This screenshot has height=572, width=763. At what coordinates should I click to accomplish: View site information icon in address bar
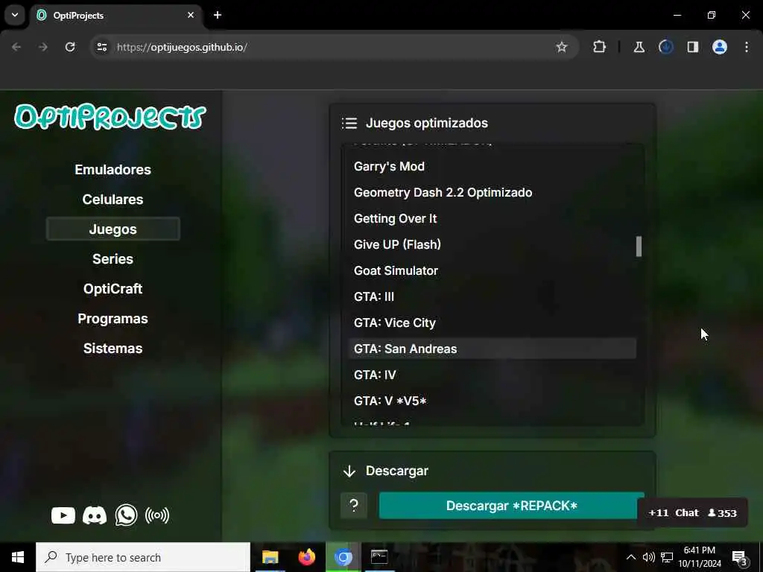101,47
